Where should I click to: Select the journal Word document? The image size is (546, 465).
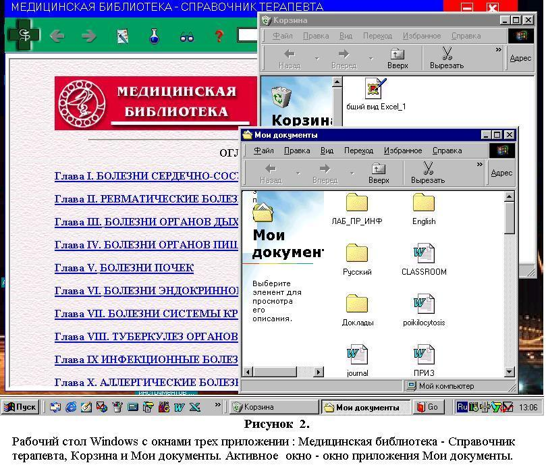357,361
